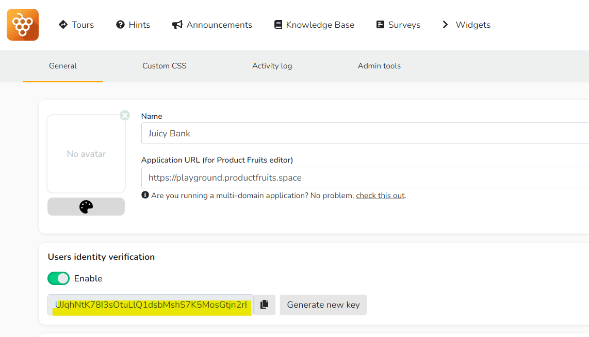
Task: Open the Admin tools tab
Action: (x=379, y=66)
